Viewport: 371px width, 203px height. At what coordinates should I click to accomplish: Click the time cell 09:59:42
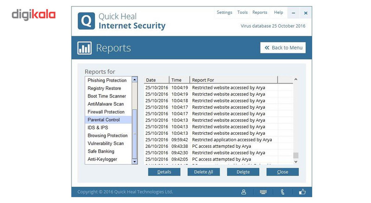[x=180, y=140]
